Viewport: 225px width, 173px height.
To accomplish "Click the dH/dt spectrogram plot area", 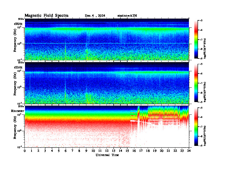I will [x=107, y=39].
